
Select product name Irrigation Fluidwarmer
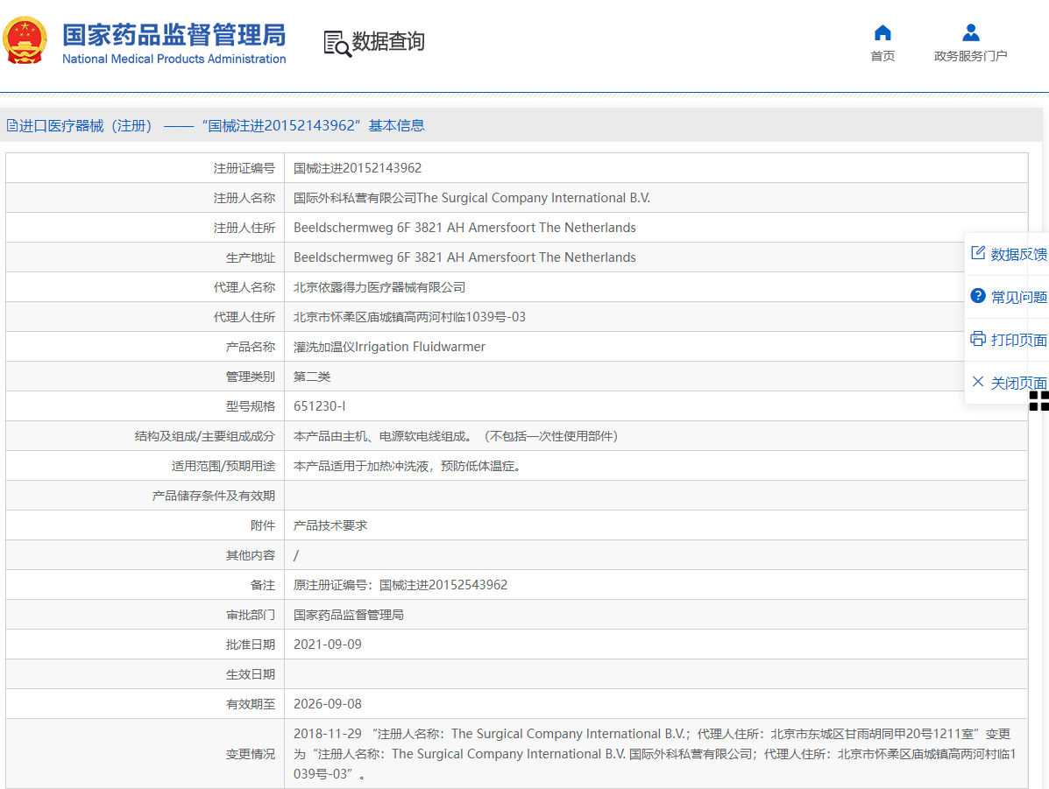click(x=389, y=347)
